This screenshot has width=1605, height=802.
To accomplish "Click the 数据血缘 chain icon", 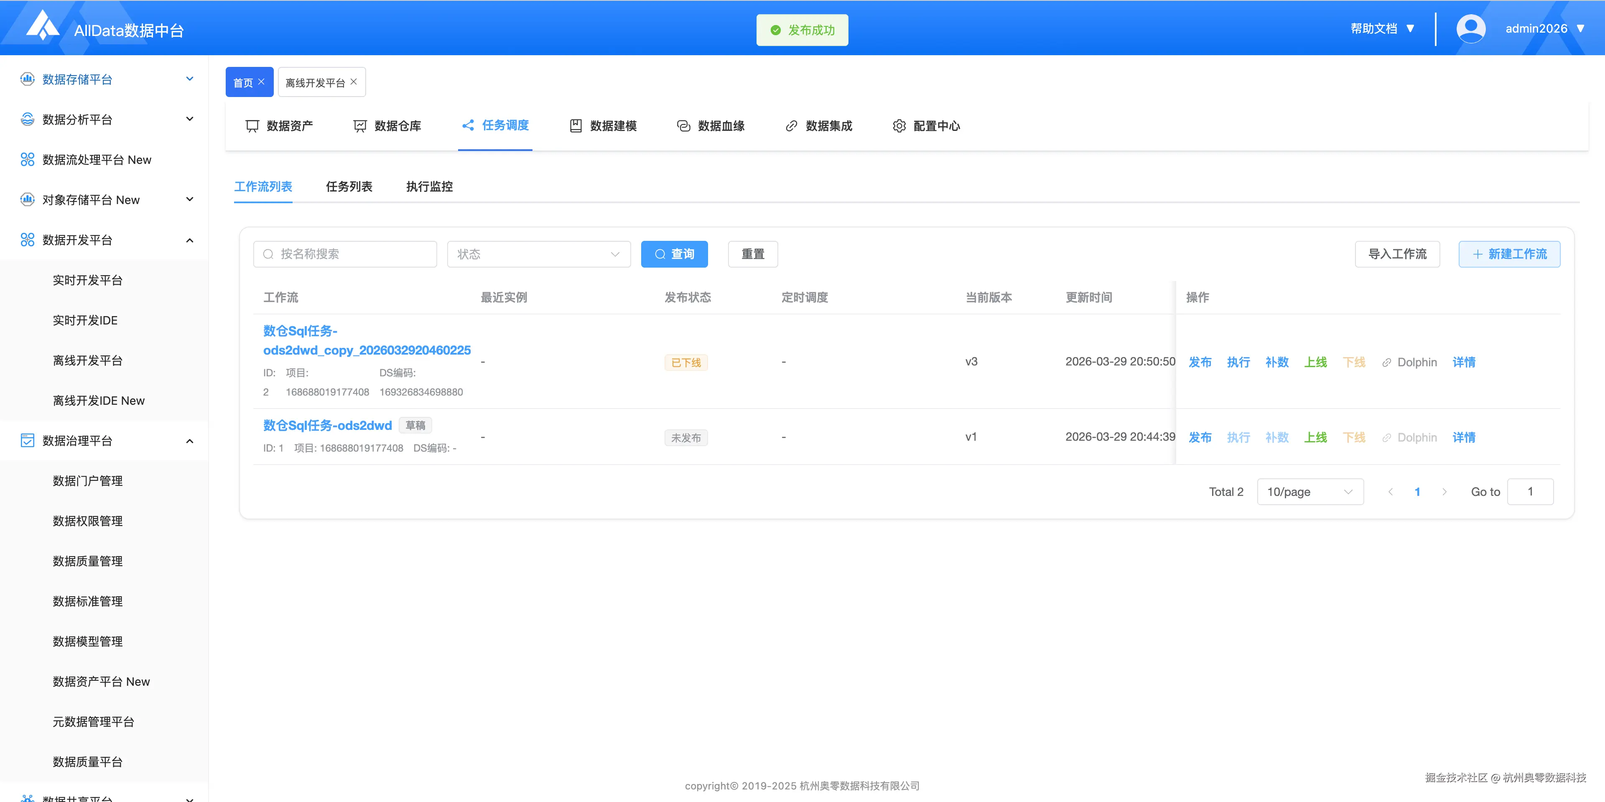I will pyautogui.click(x=683, y=126).
